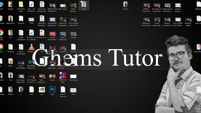Select the insta image file

[73, 90]
